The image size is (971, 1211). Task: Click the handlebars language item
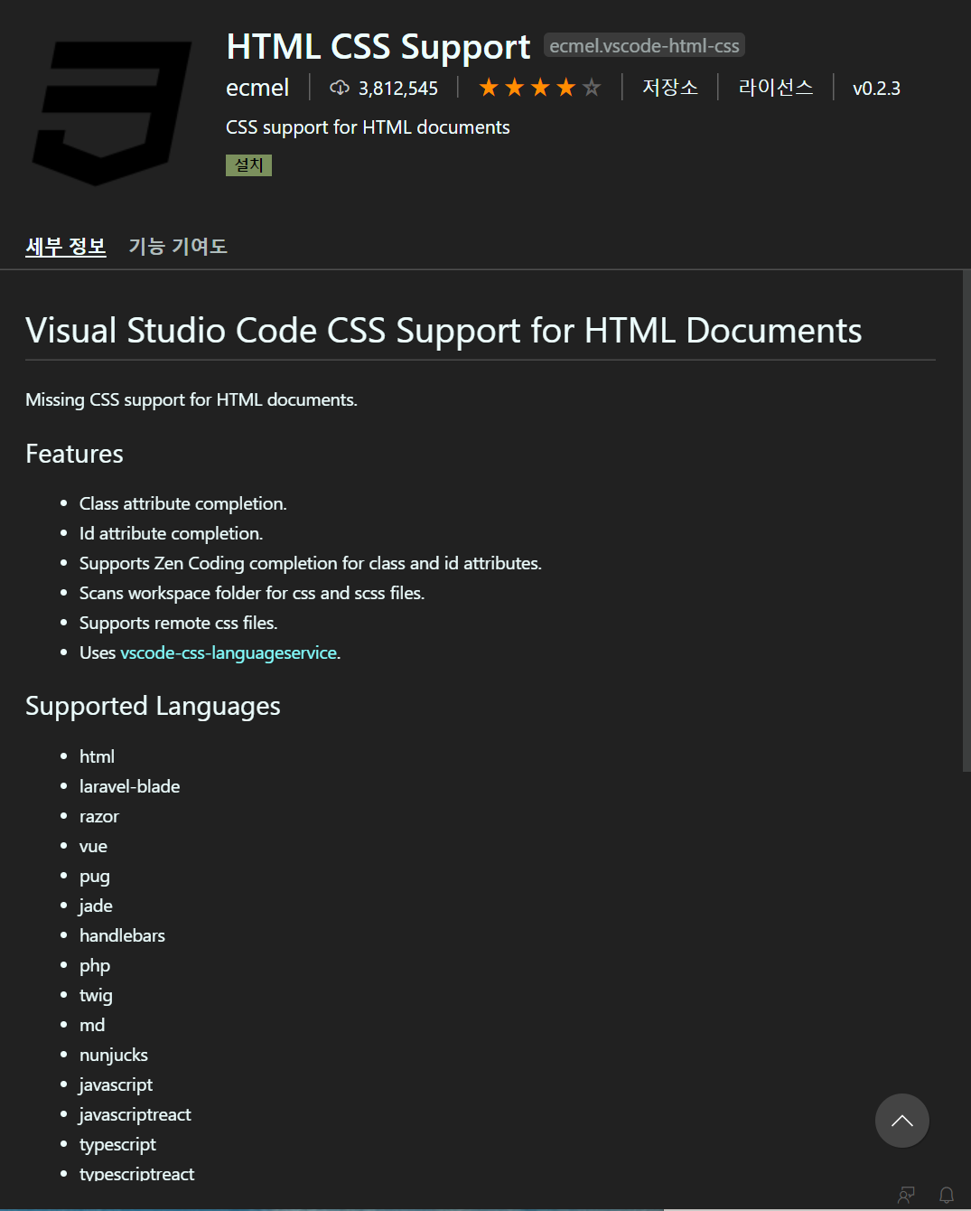click(x=122, y=935)
